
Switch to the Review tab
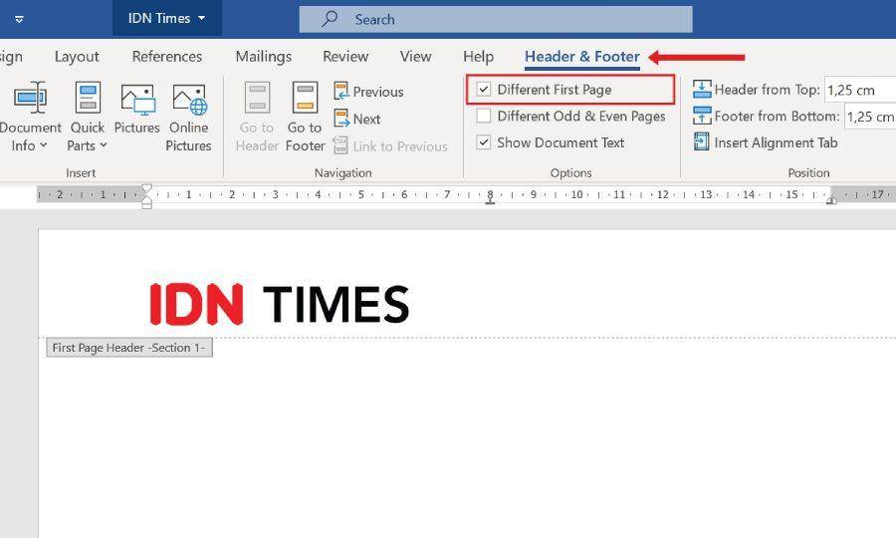pyautogui.click(x=345, y=57)
